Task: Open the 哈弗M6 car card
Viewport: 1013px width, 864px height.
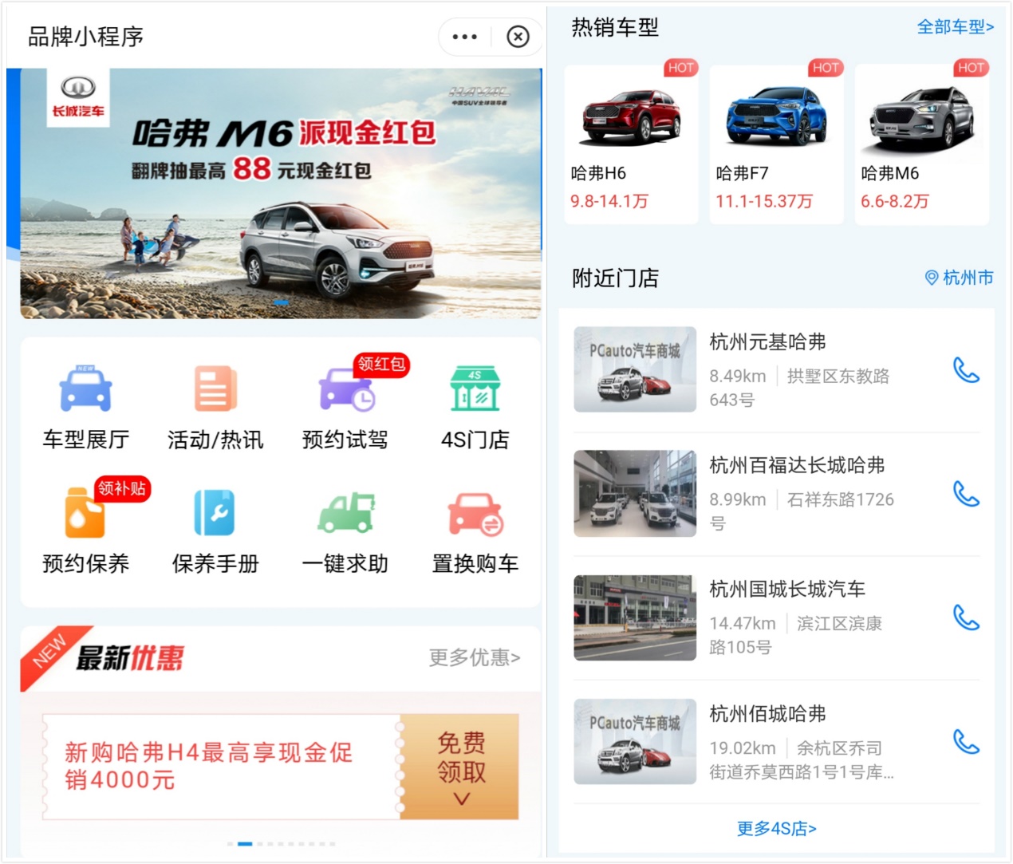Action: pyautogui.click(x=921, y=144)
